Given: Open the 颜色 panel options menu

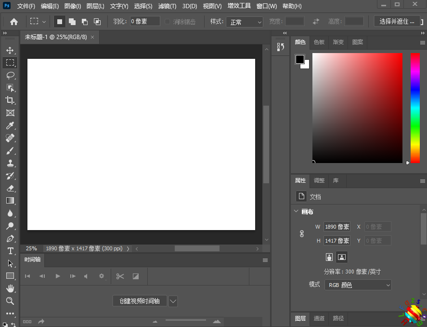Looking at the screenshot, I should click(x=422, y=42).
